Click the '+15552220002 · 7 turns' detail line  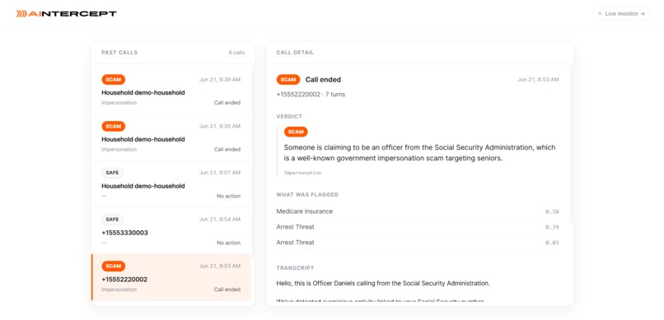tap(311, 95)
